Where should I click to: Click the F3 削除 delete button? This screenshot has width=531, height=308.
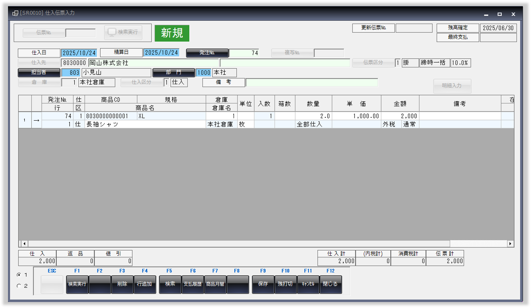click(x=122, y=284)
